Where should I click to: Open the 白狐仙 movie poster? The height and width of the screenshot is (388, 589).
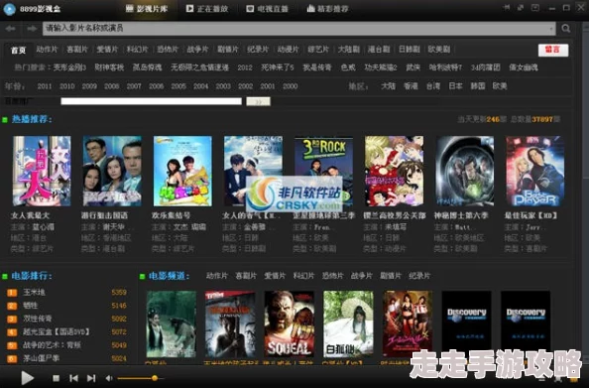tap(348, 324)
